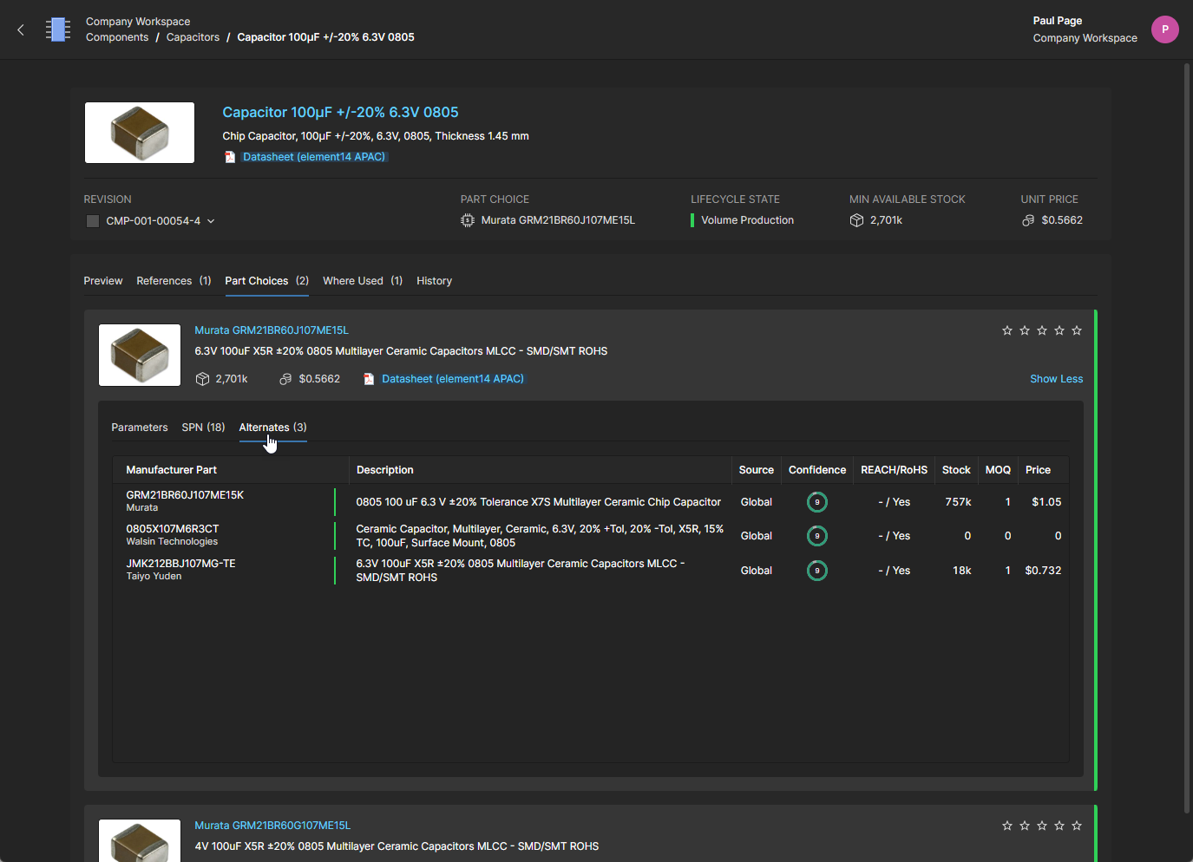Open Murata GRM21BR60G107ME15L part link

[x=272, y=826]
